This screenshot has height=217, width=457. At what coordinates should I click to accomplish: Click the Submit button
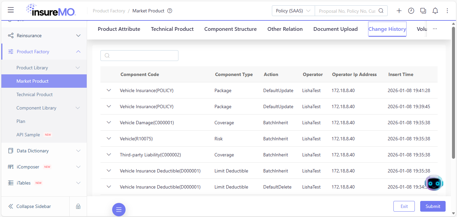pyautogui.click(x=433, y=206)
